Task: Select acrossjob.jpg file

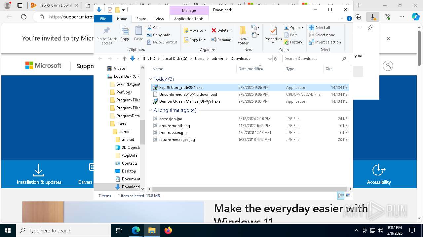Action: [x=250, y=119]
